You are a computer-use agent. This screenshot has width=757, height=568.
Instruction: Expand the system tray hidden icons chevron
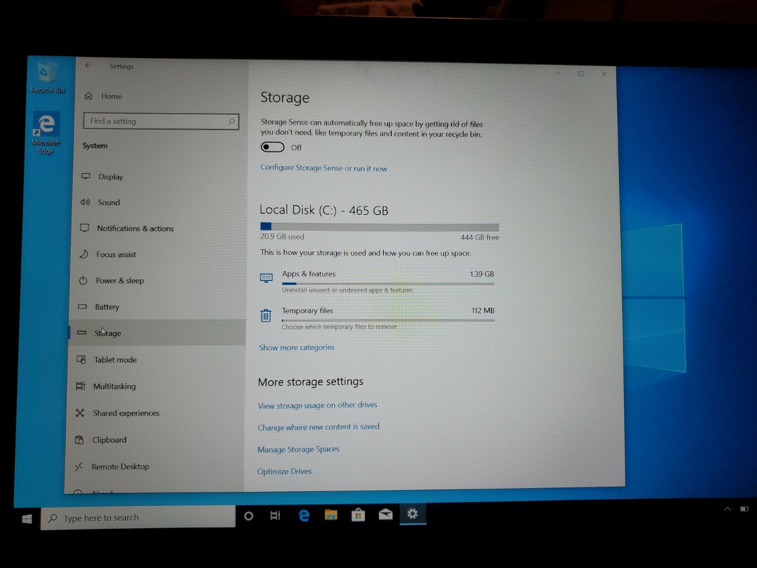pyautogui.click(x=728, y=509)
